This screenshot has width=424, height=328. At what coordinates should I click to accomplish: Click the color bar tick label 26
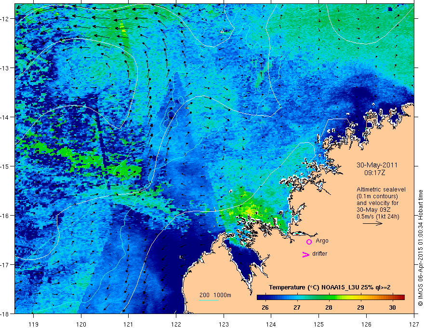pyautogui.click(x=265, y=307)
